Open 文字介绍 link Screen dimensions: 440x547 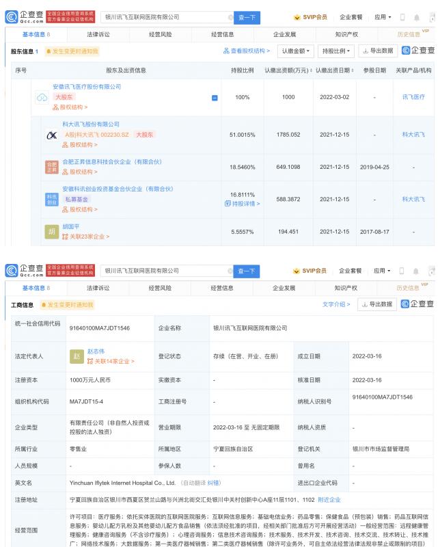336,304
